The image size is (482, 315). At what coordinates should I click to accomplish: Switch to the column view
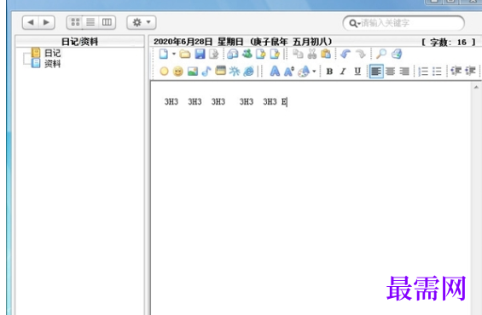tap(107, 22)
